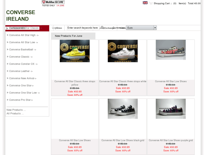
Task: Open the Converse Ireland site title
Action: click(x=21, y=16)
